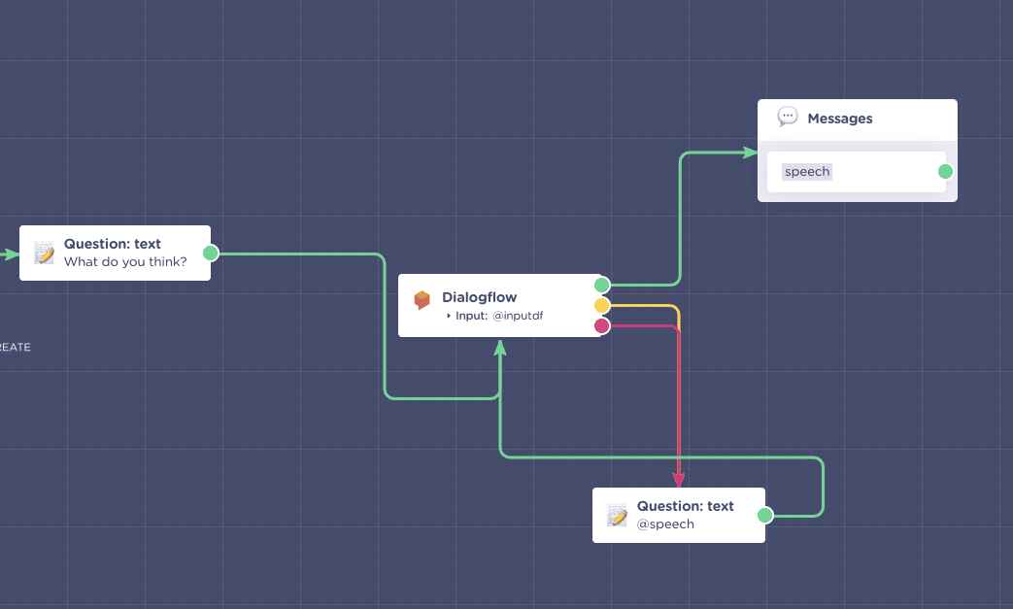Click the green success port on the Dialogflow block
Image resolution: width=1013 pixels, height=609 pixels.
(601, 286)
